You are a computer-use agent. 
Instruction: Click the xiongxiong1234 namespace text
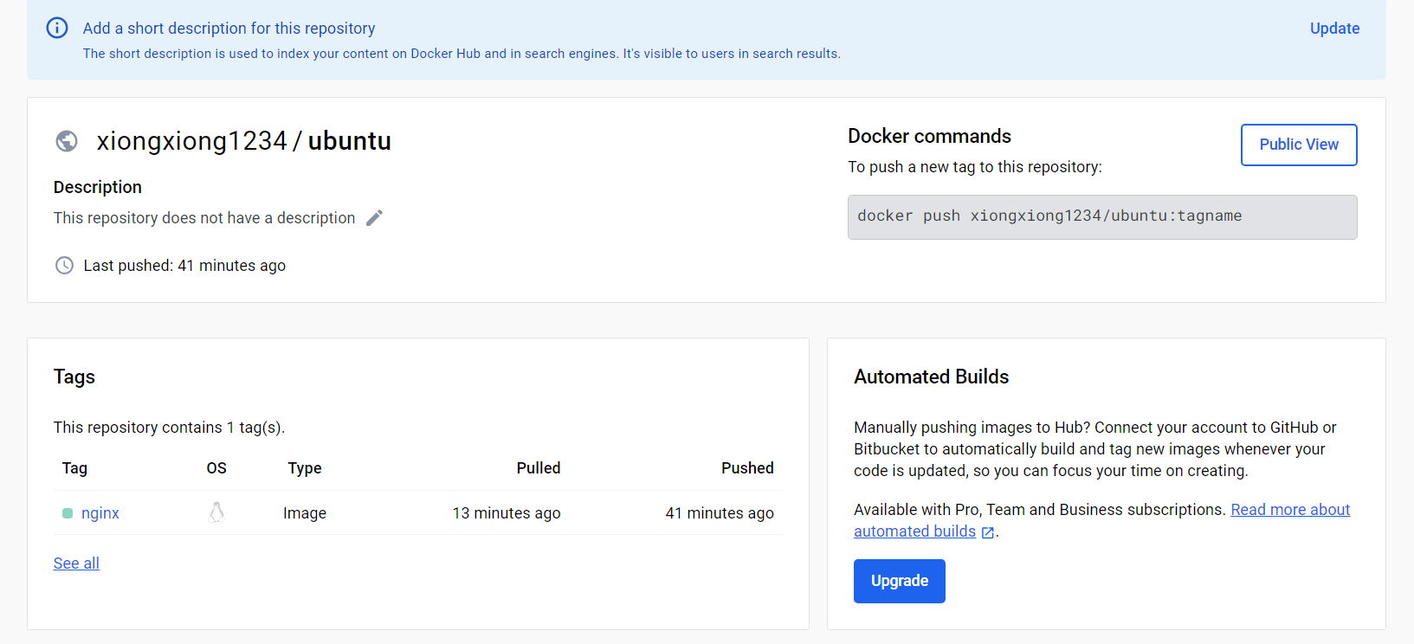pos(191,141)
